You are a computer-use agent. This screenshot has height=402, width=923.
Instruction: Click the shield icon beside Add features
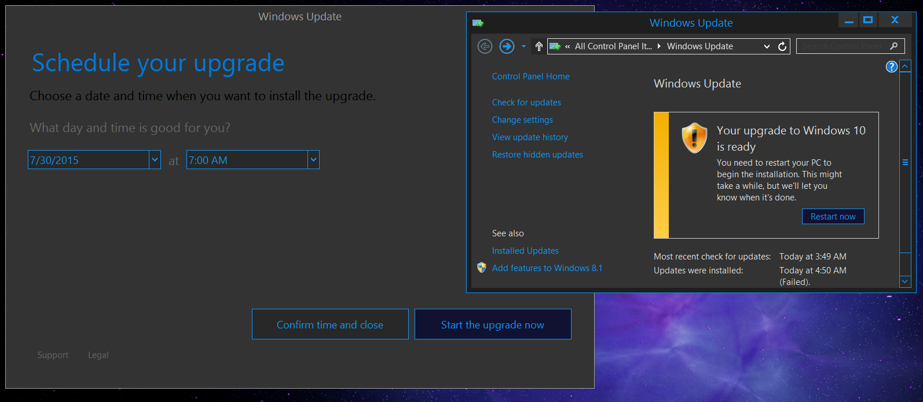[x=481, y=268]
